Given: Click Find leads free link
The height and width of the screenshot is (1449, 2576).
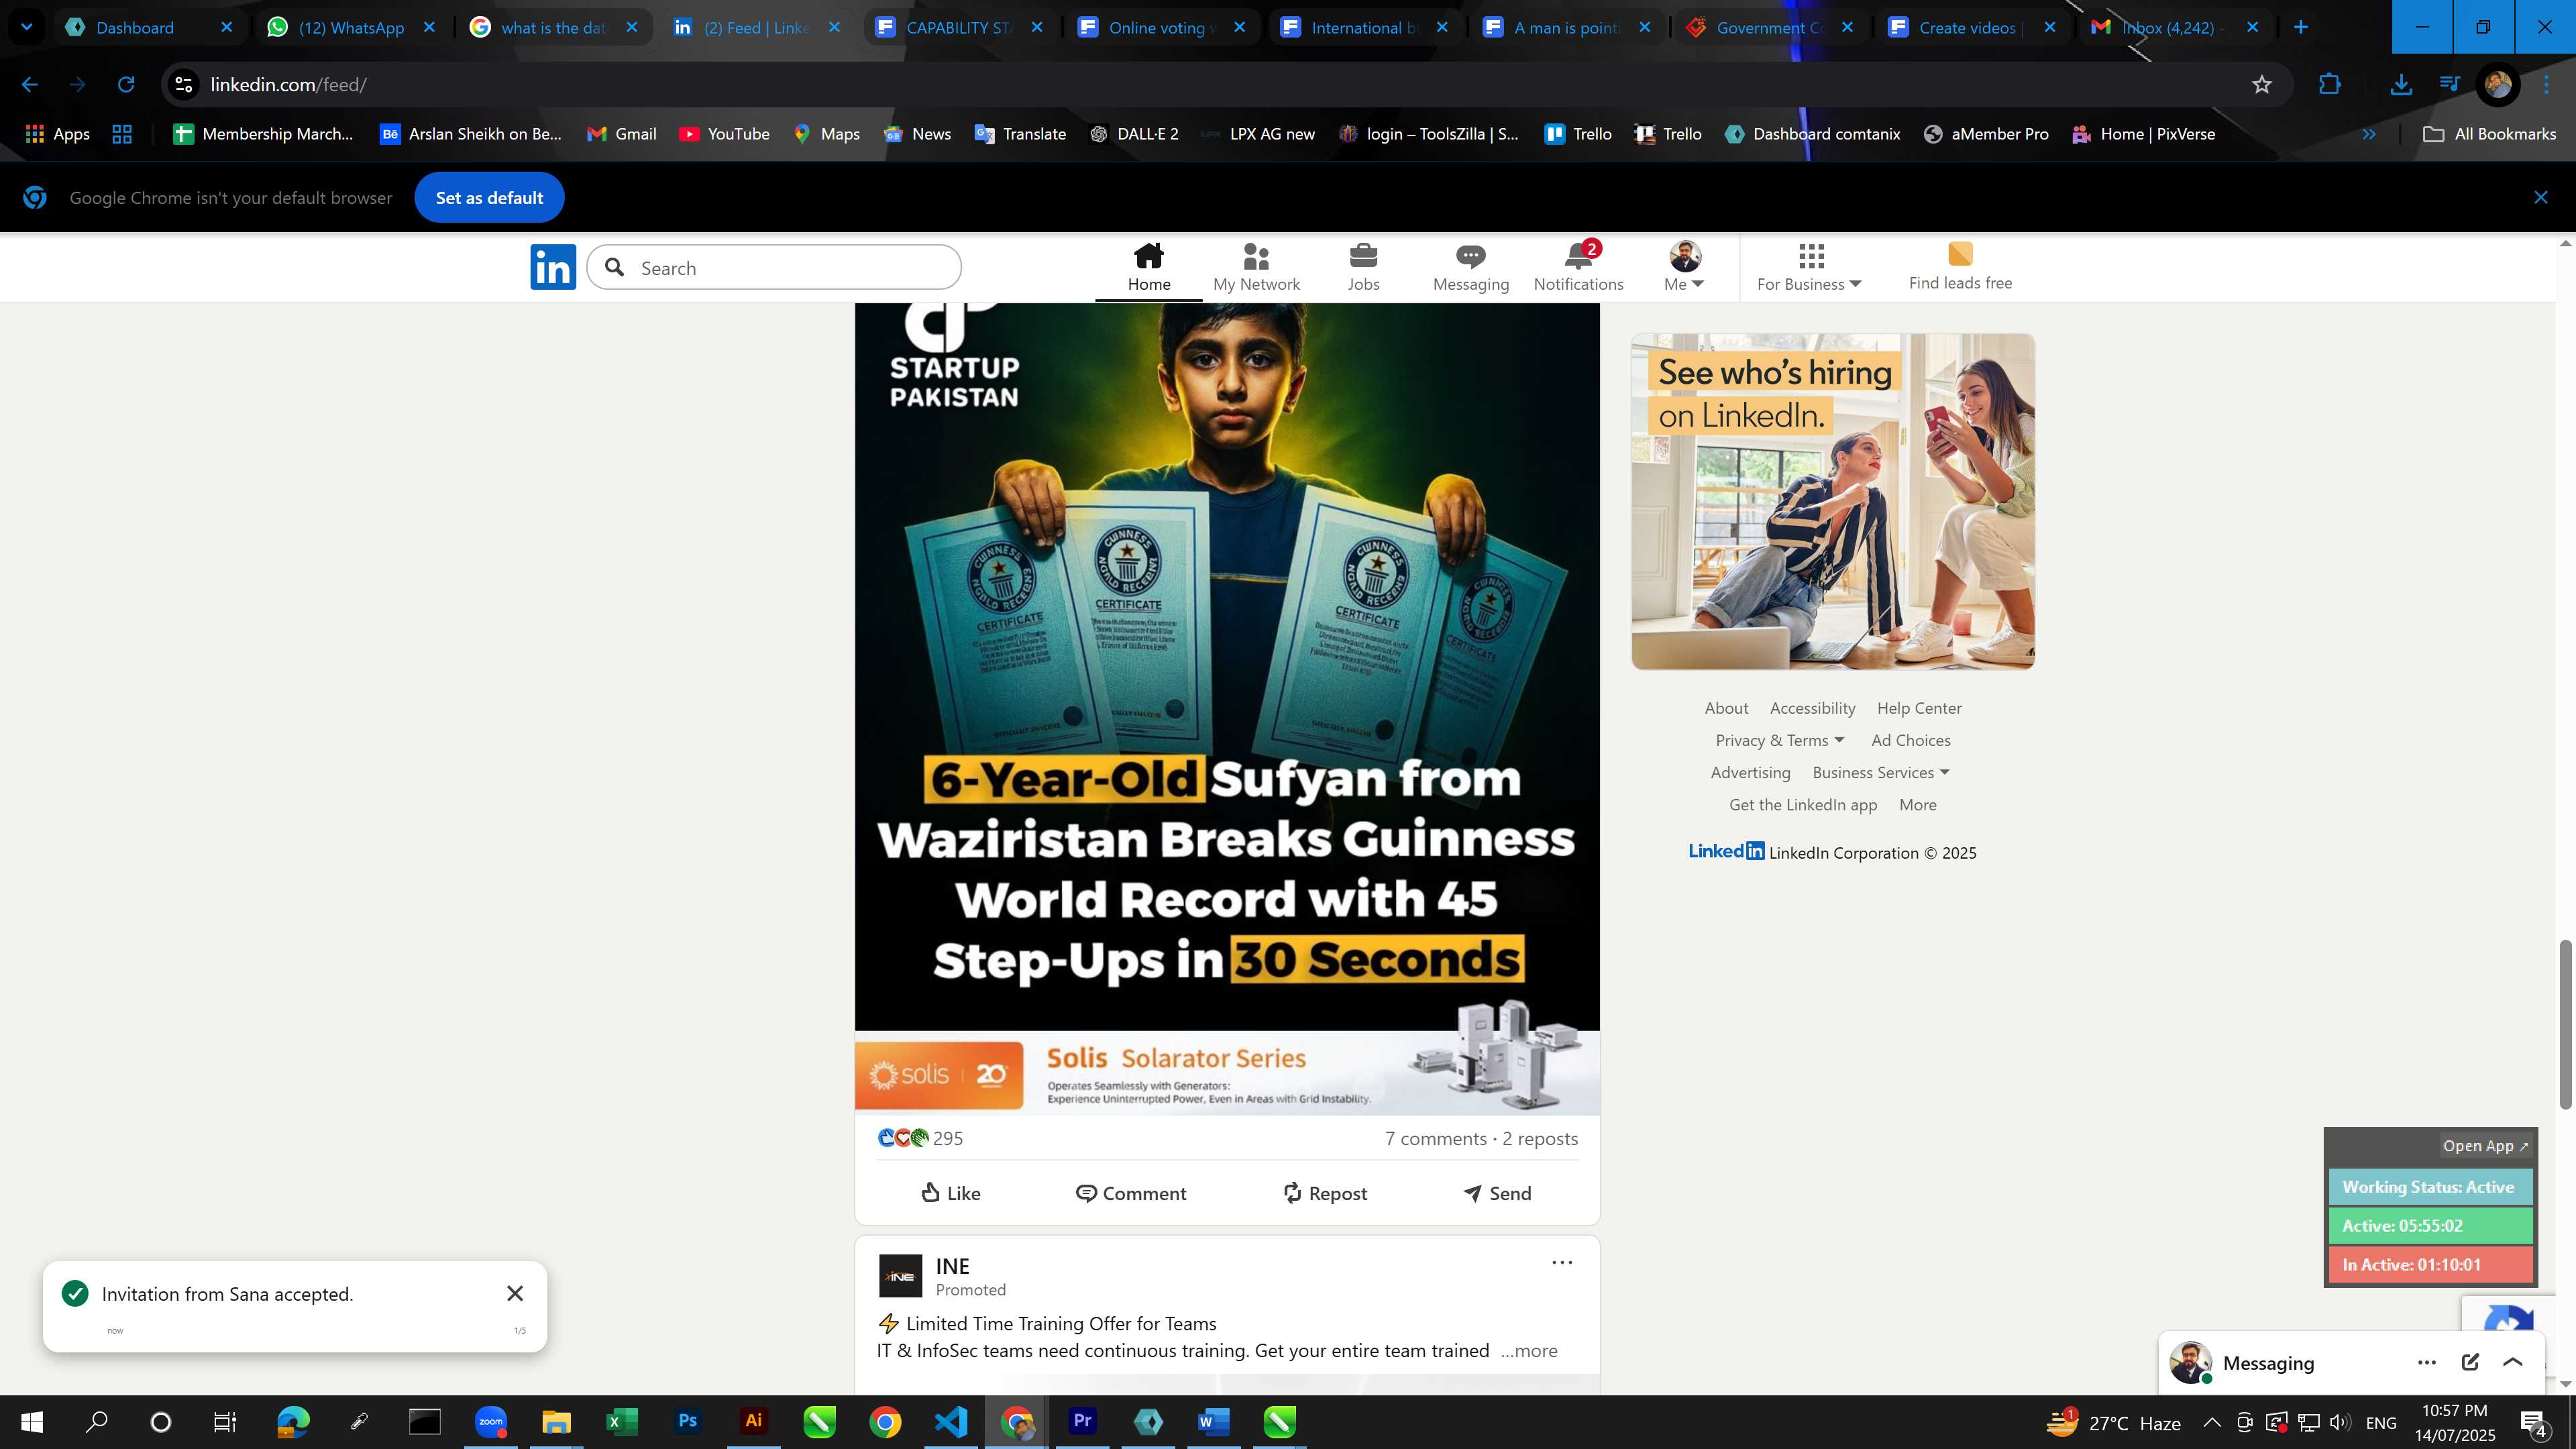Looking at the screenshot, I should [1960, 267].
